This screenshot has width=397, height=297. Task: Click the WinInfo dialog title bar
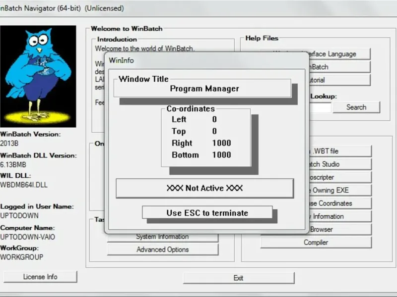pyautogui.click(x=206, y=60)
